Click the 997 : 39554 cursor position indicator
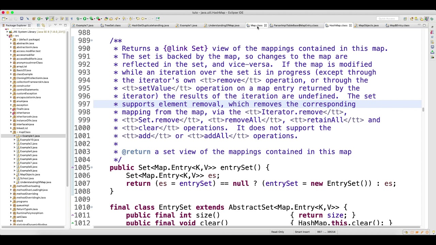Screen dimensions: 436x245 tap(326, 232)
